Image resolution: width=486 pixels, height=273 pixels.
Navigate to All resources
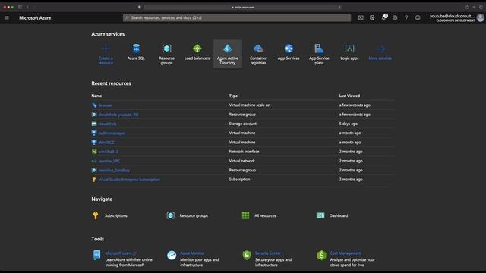tap(265, 215)
